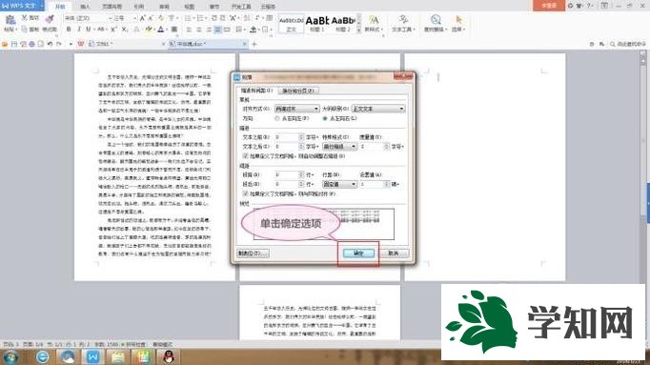This screenshot has width=650, height=365.
Task: Expand the styles gallery arrow
Action: tap(358, 30)
